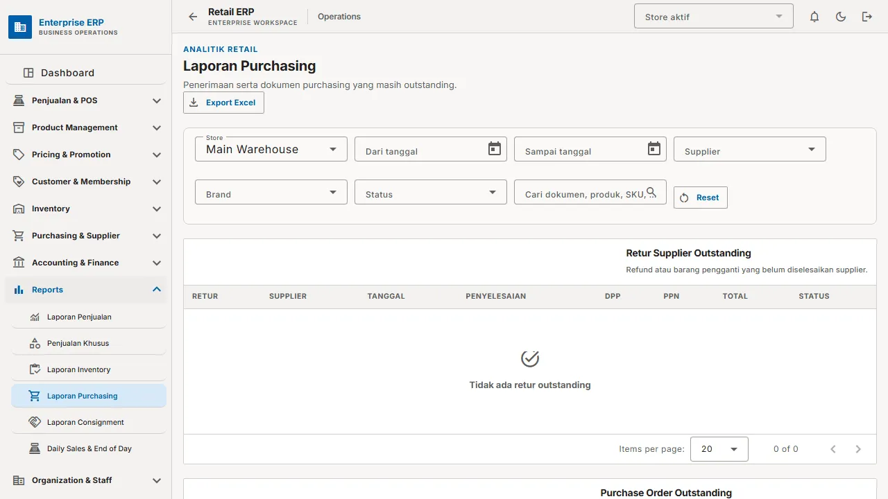Expand the Penjualan & POS menu

pos(86,100)
